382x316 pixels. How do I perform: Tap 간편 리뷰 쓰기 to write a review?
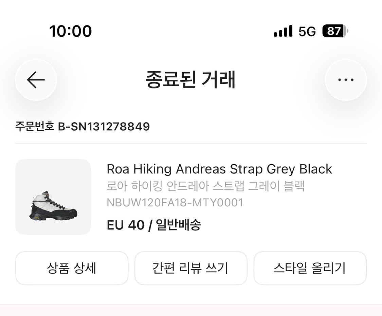coord(191,268)
